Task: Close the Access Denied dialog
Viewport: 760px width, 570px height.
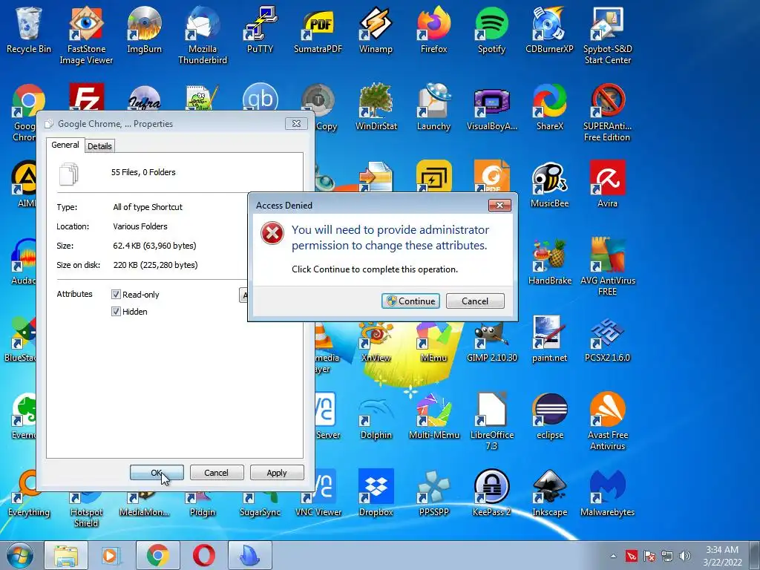Action: (499, 206)
